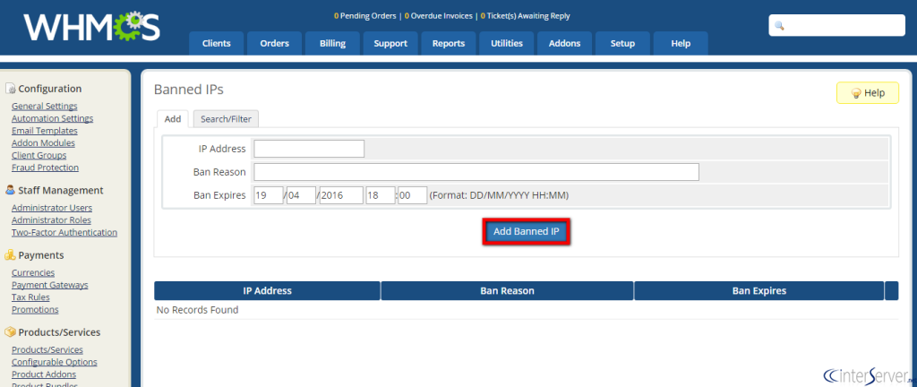
Task: Switch to the Search/Filter tab
Action: [x=226, y=118]
